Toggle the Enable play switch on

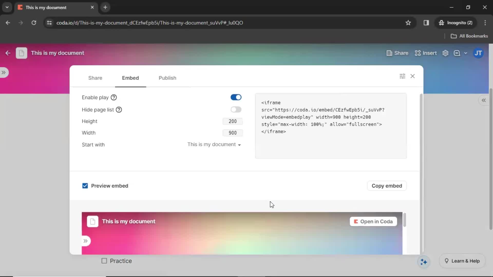[x=236, y=97]
